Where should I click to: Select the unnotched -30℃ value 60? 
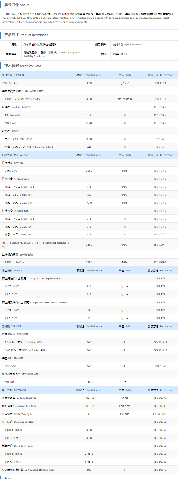89,310
